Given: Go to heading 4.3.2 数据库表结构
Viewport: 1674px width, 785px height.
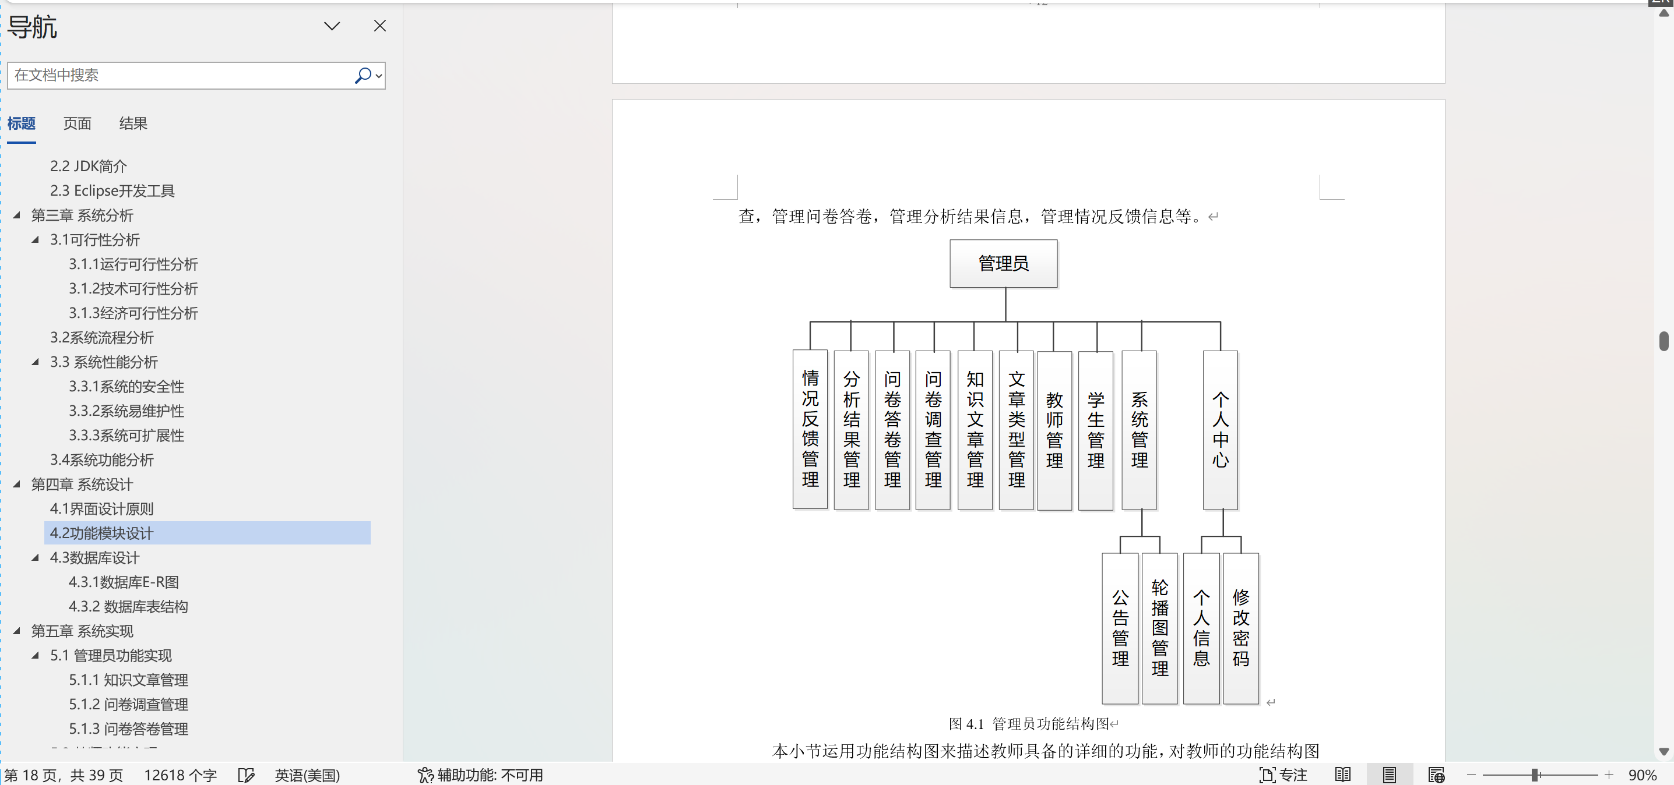Looking at the screenshot, I should [x=129, y=606].
